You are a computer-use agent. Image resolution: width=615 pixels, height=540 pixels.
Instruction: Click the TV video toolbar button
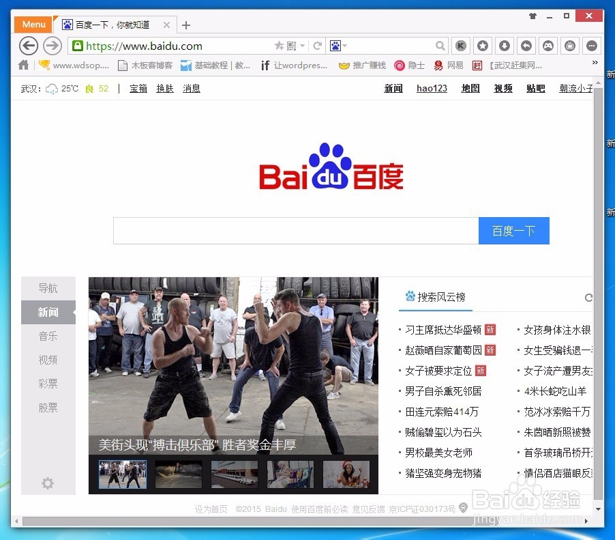[x=570, y=46]
